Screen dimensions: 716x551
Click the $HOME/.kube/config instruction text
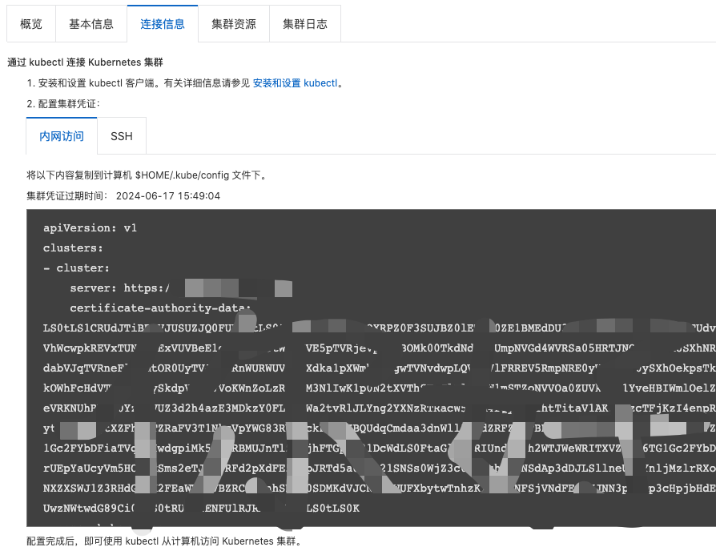coord(147,175)
